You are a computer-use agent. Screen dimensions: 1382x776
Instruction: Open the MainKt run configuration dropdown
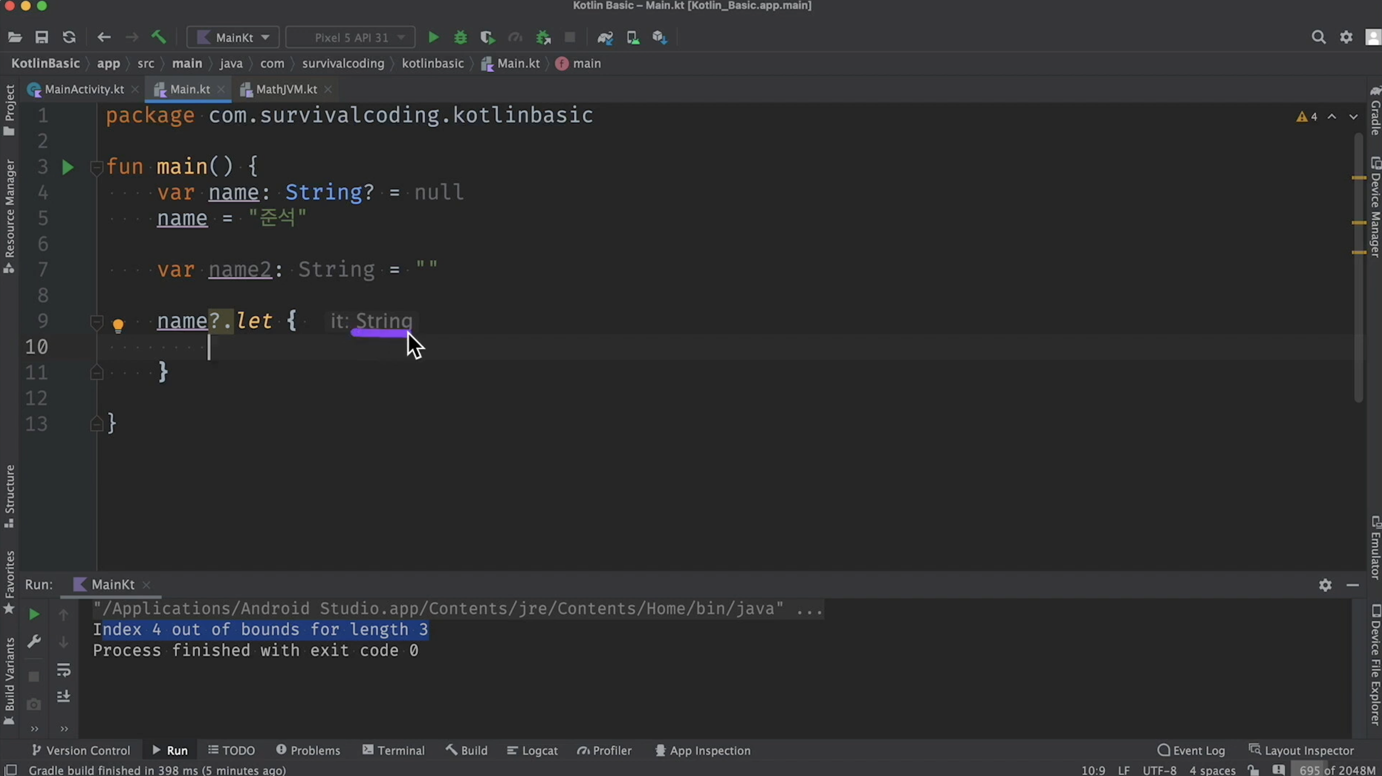(x=233, y=37)
